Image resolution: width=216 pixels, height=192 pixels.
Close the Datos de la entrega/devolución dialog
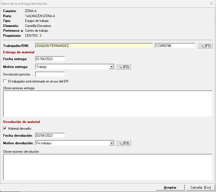(211, 4)
